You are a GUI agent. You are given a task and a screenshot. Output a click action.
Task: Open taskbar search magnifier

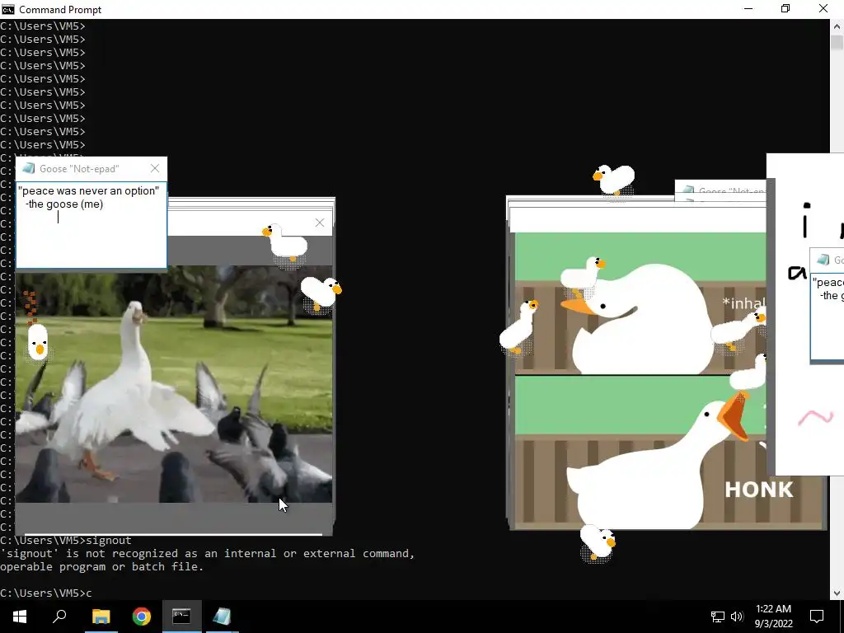(59, 617)
